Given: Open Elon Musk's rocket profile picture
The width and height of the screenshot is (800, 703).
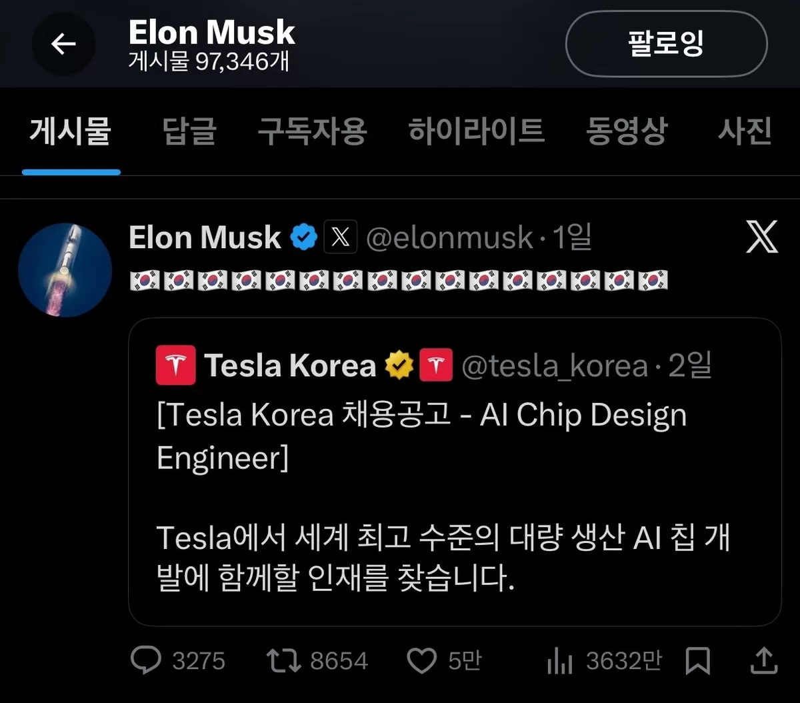Looking at the screenshot, I should coord(65,270).
